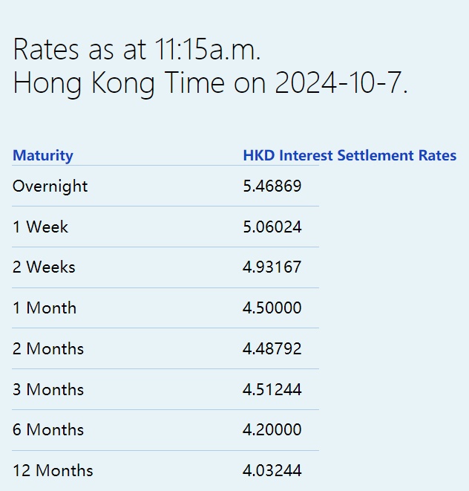Click the 1 Month maturity label

coord(45,308)
